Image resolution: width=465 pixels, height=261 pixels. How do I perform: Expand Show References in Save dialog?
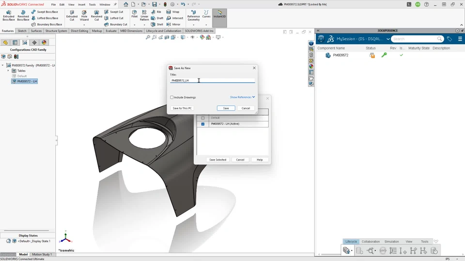pos(242,97)
